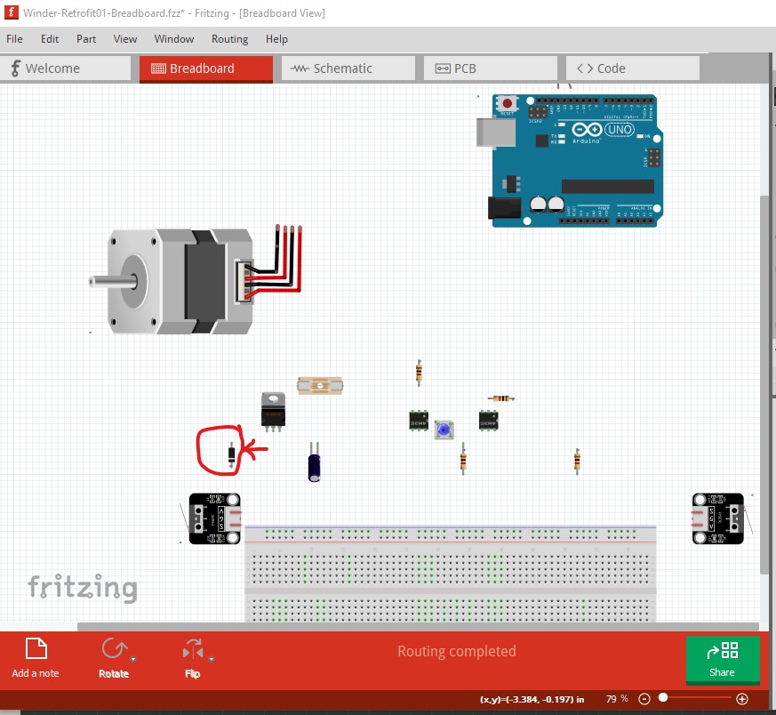
Task: Select the rightmost vertical resistor
Action: click(x=577, y=461)
